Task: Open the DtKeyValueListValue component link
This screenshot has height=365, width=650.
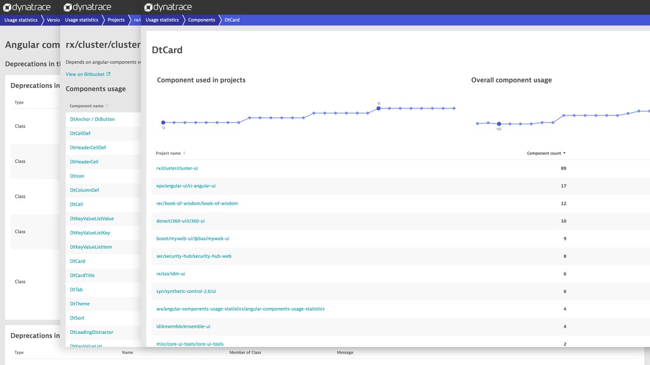Action: 91,219
